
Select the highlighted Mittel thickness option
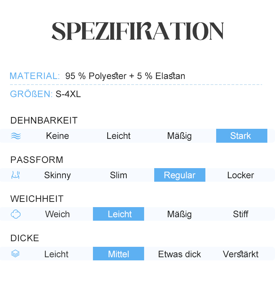(x=118, y=253)
